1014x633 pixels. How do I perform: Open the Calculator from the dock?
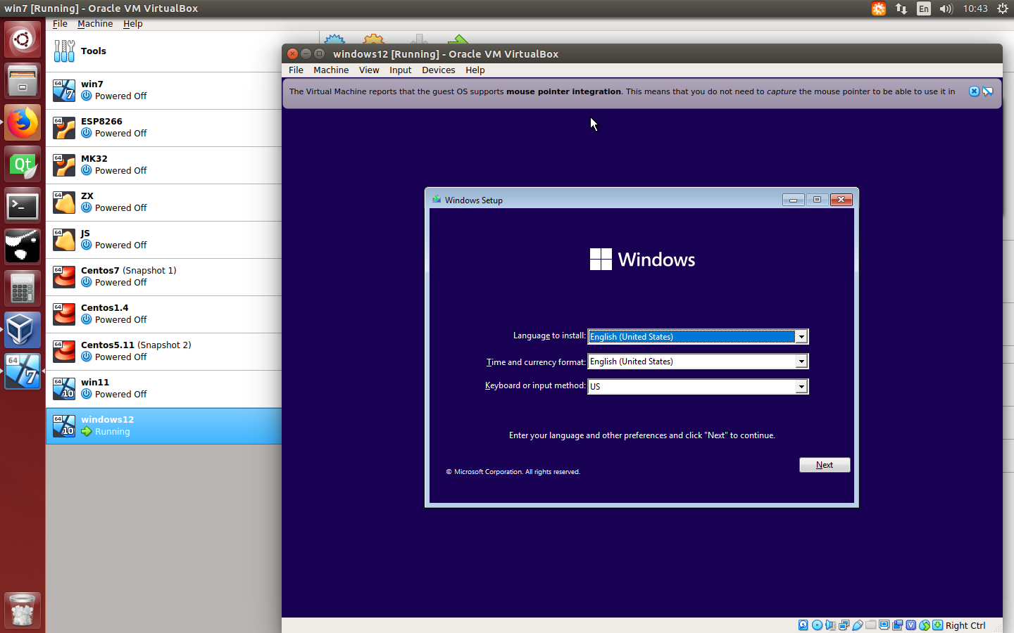[x=23, y=288]
